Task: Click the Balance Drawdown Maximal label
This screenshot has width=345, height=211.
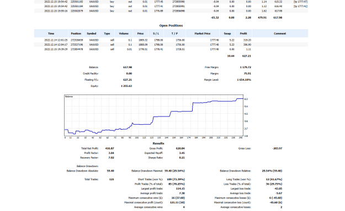Action: 147,171
